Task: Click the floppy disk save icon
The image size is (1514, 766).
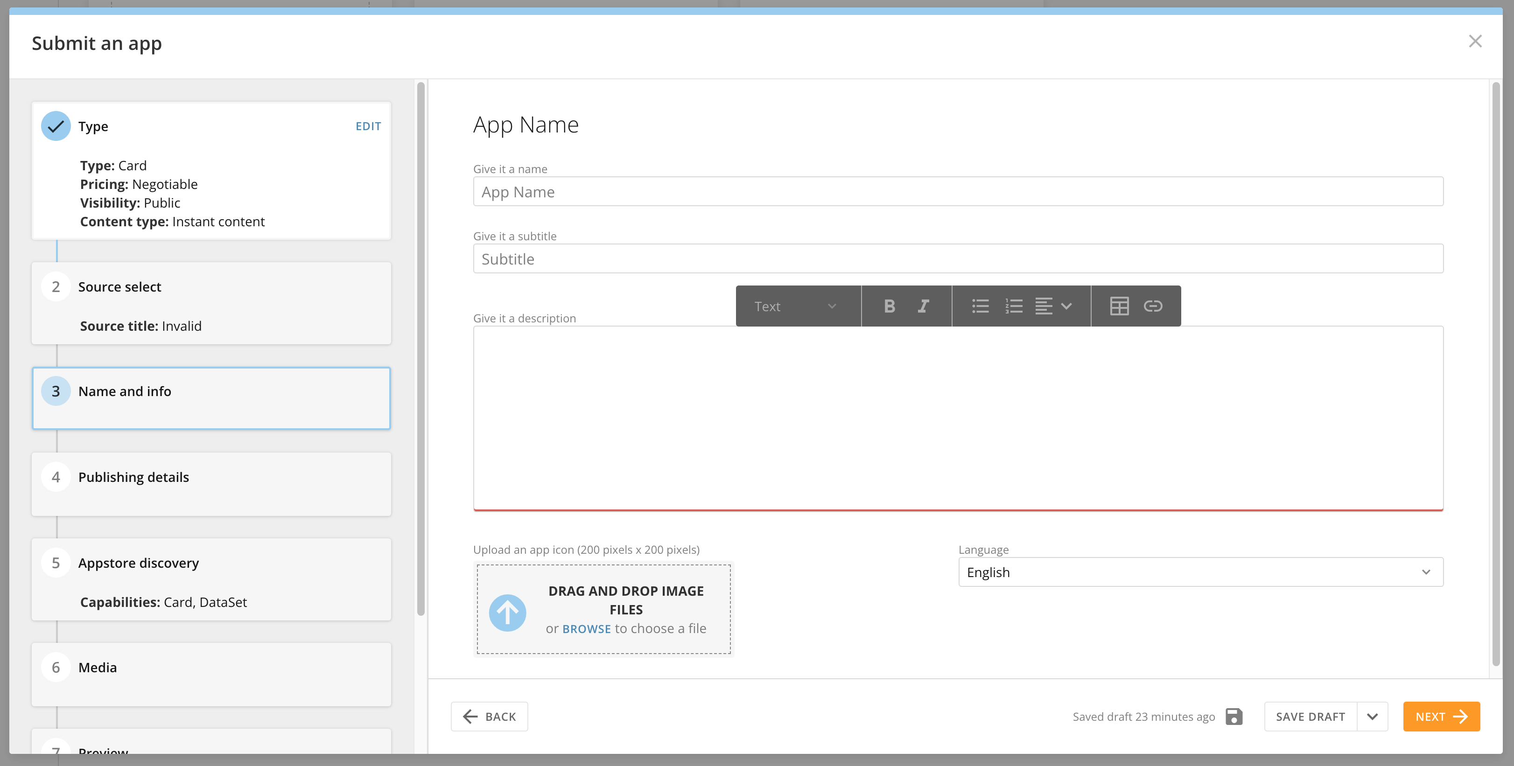Action: [1234, 716]
